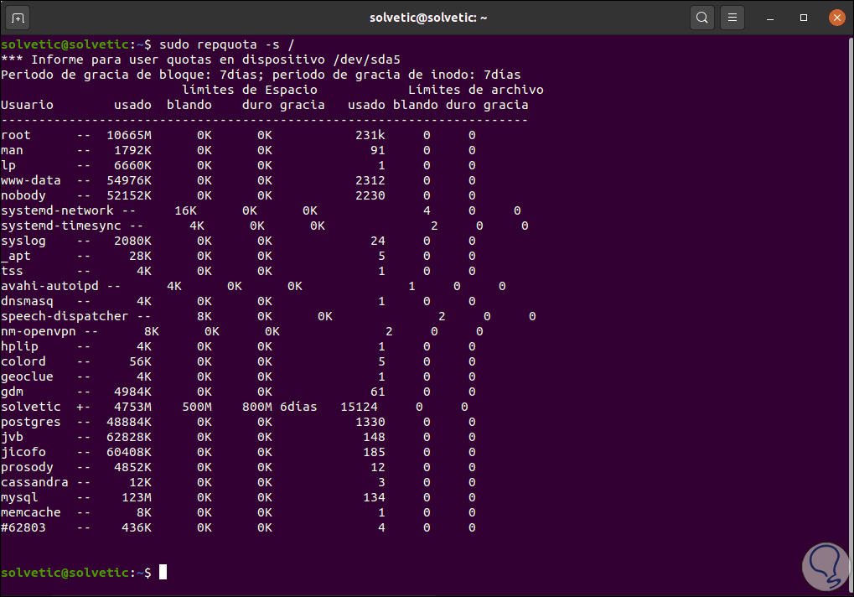Click the 'nm-openvpn' user name

click(x=39, y=331)
